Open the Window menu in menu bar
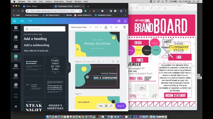 [78, 1]
